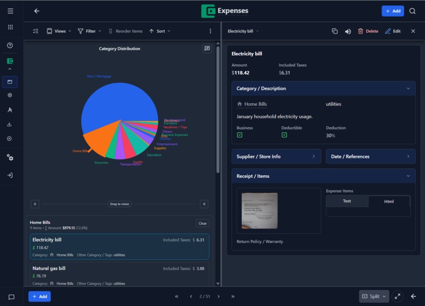Open the categories gear-badge sidebar icon

coord(10,95)
